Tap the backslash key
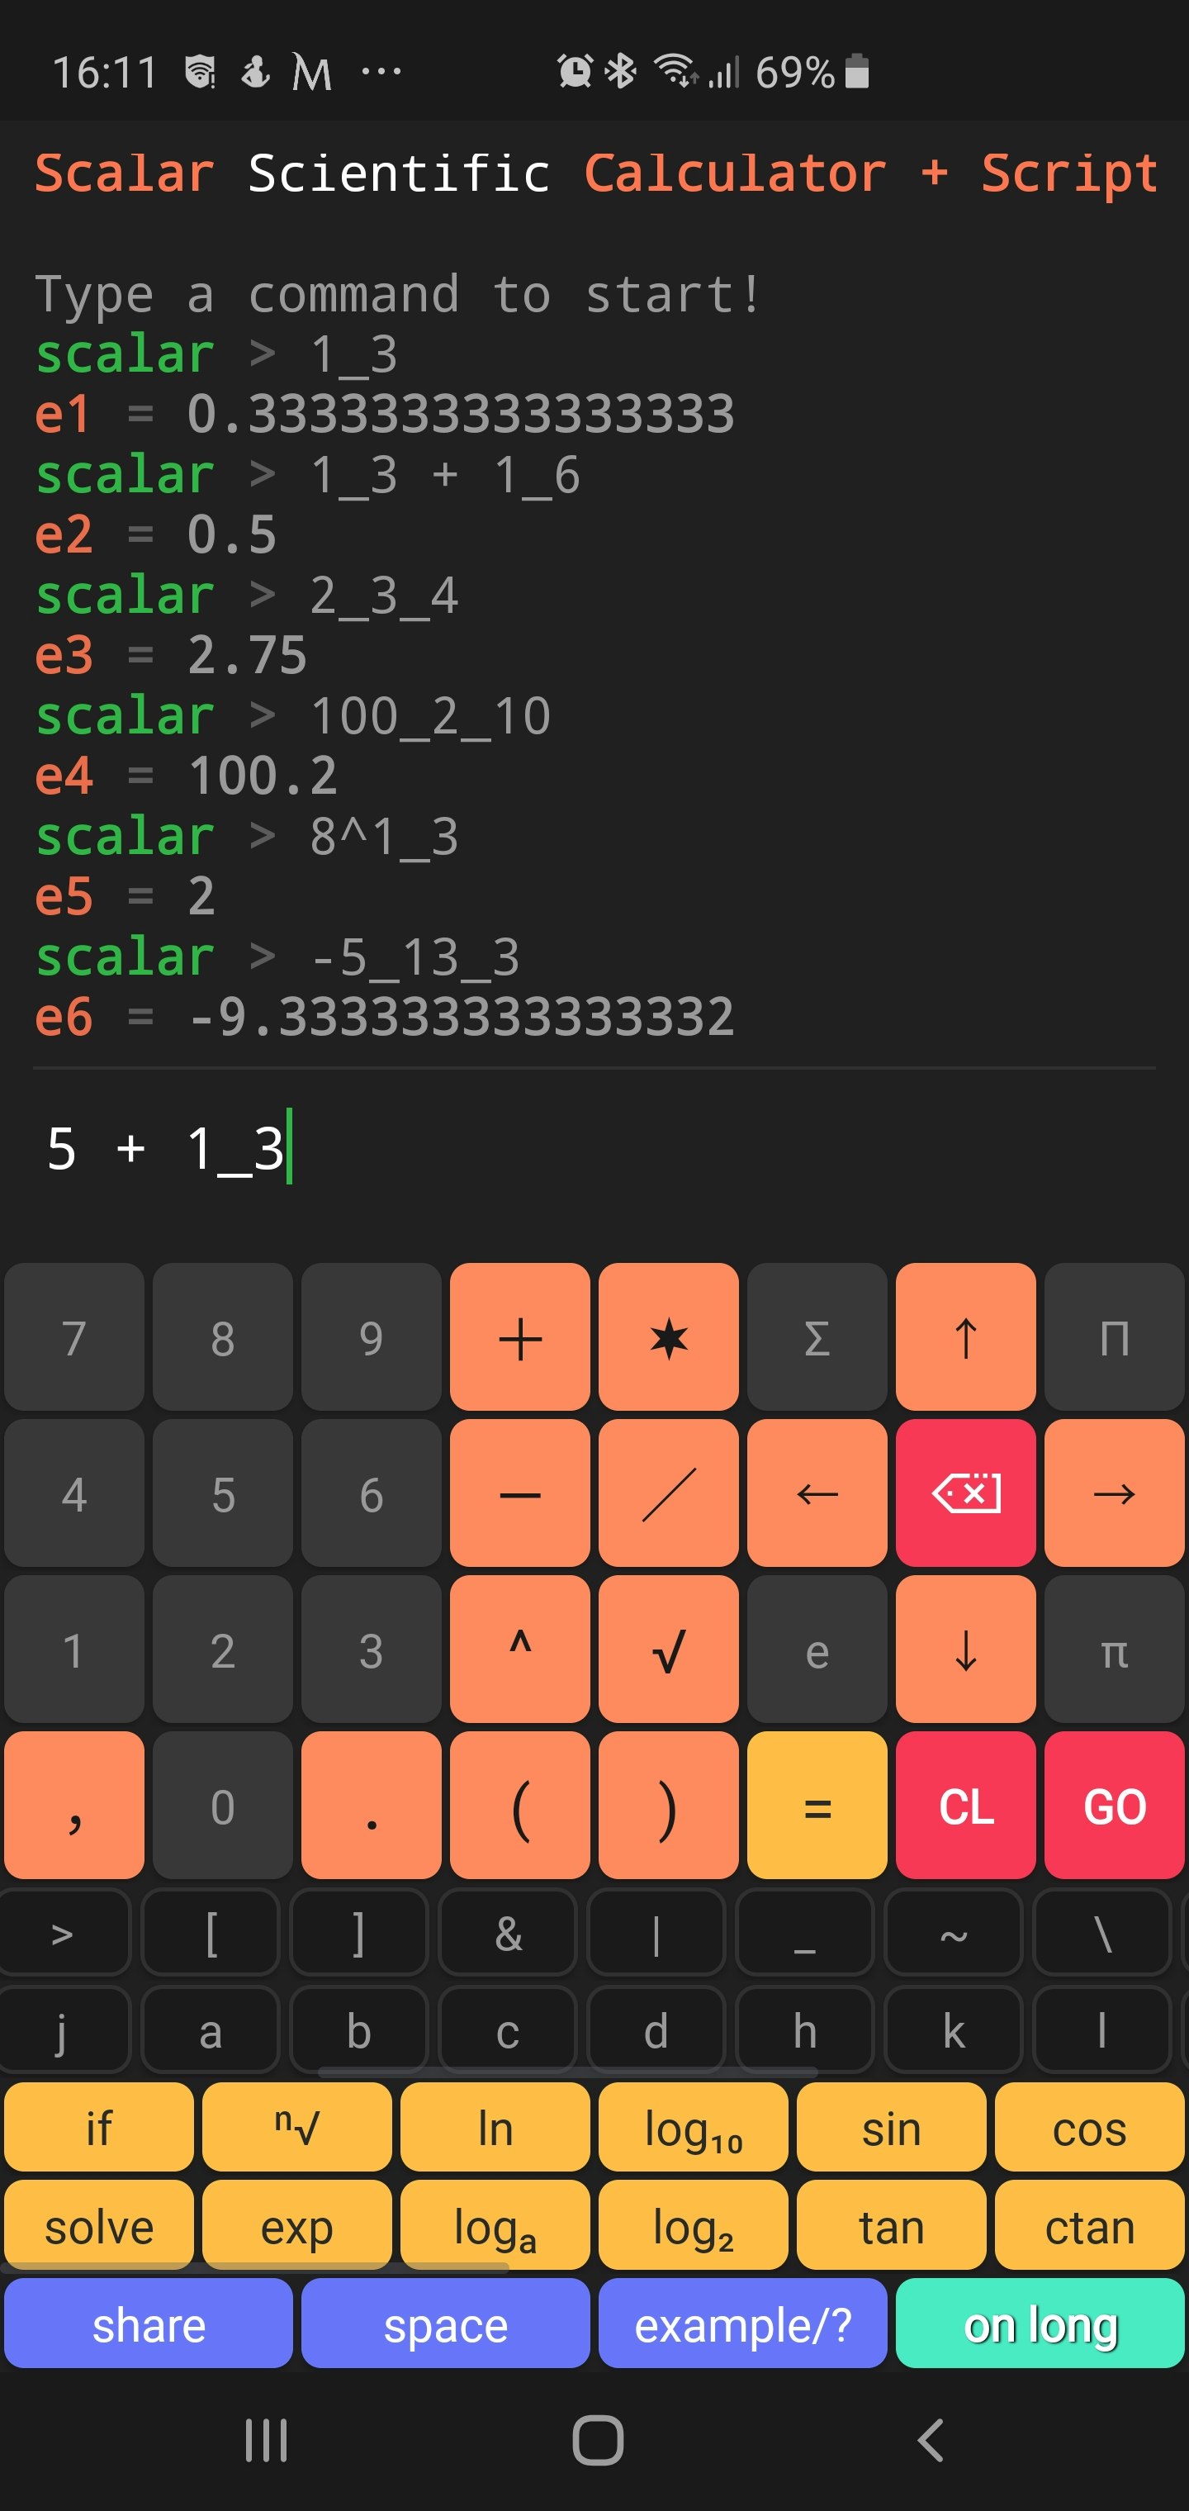Image resolution: width=1189 pixels, height=2511 pixels. coord(1101,1932)
